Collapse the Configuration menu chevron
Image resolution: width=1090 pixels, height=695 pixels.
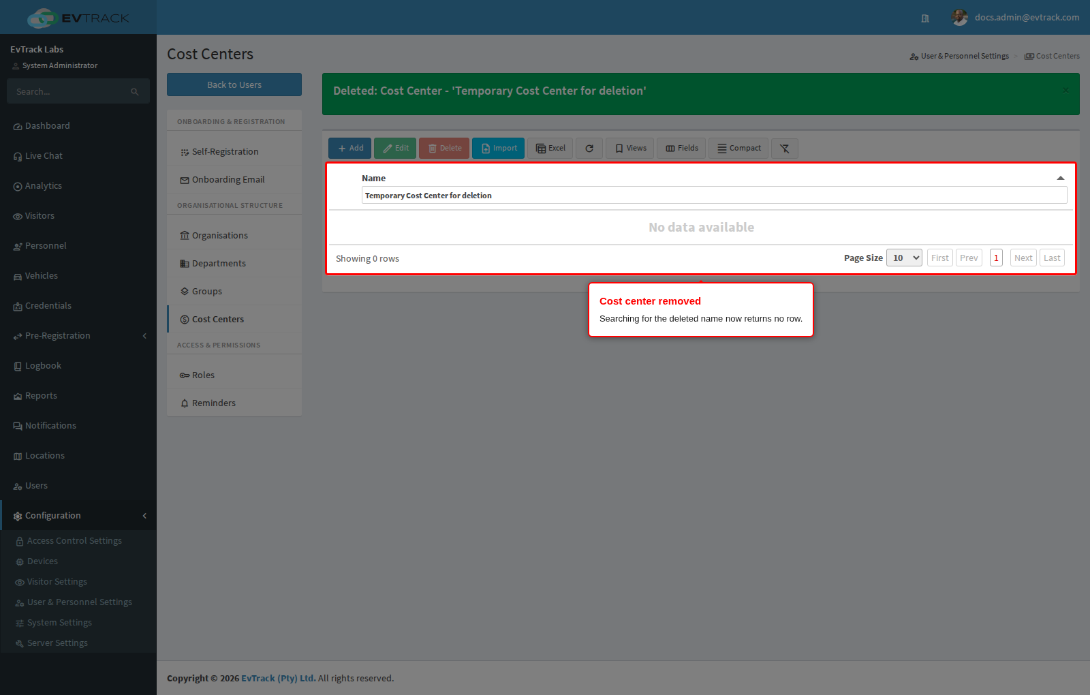click(144, 516)
